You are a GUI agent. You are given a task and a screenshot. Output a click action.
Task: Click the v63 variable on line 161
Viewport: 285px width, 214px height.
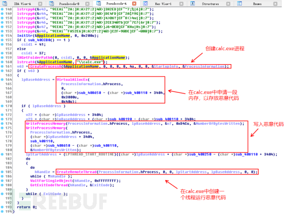tap(20, 66)
